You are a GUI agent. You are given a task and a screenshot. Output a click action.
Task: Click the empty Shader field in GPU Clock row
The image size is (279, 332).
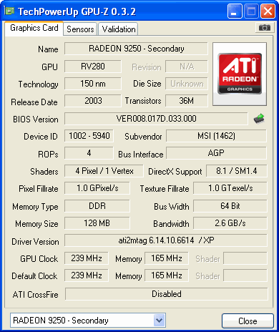(x=245, y=258)
